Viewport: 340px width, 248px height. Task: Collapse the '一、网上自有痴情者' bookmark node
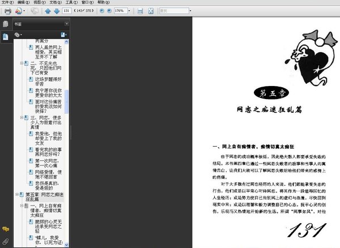(22, 206)
